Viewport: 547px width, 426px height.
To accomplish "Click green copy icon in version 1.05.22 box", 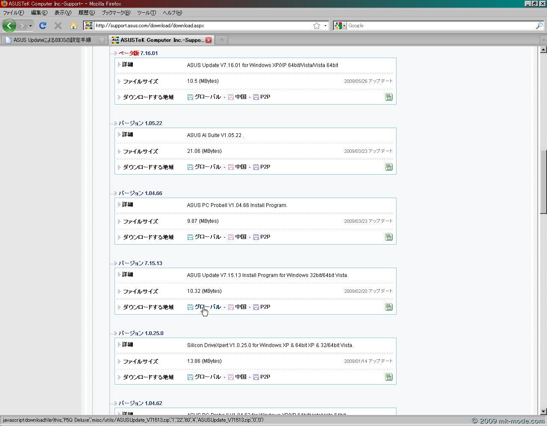I will (x=388, y=167).
